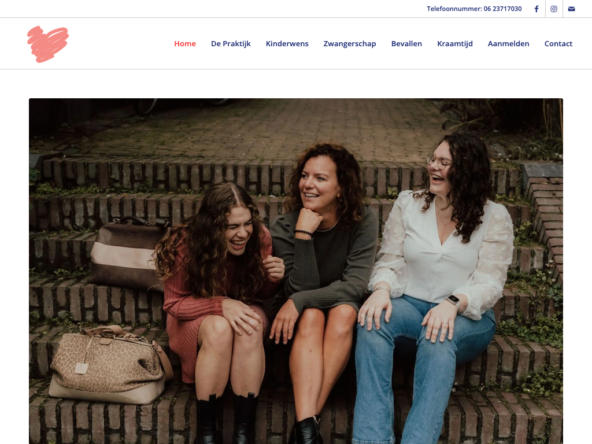Viewport: 592px width, 444px height.
Task: Click the mail envelope icon
Action: click(572, 9)
